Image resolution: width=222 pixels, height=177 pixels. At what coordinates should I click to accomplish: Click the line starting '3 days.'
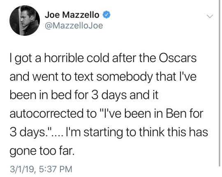(109, 132)
